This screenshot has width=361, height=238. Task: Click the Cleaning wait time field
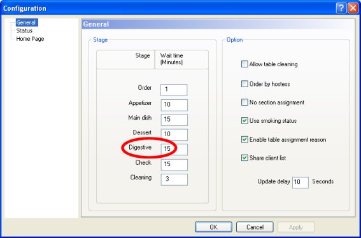pyautogui.click(x=174, y=179)
